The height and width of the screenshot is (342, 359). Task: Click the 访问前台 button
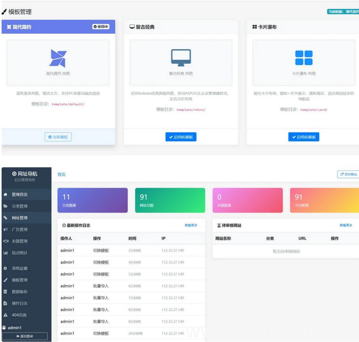348,174
